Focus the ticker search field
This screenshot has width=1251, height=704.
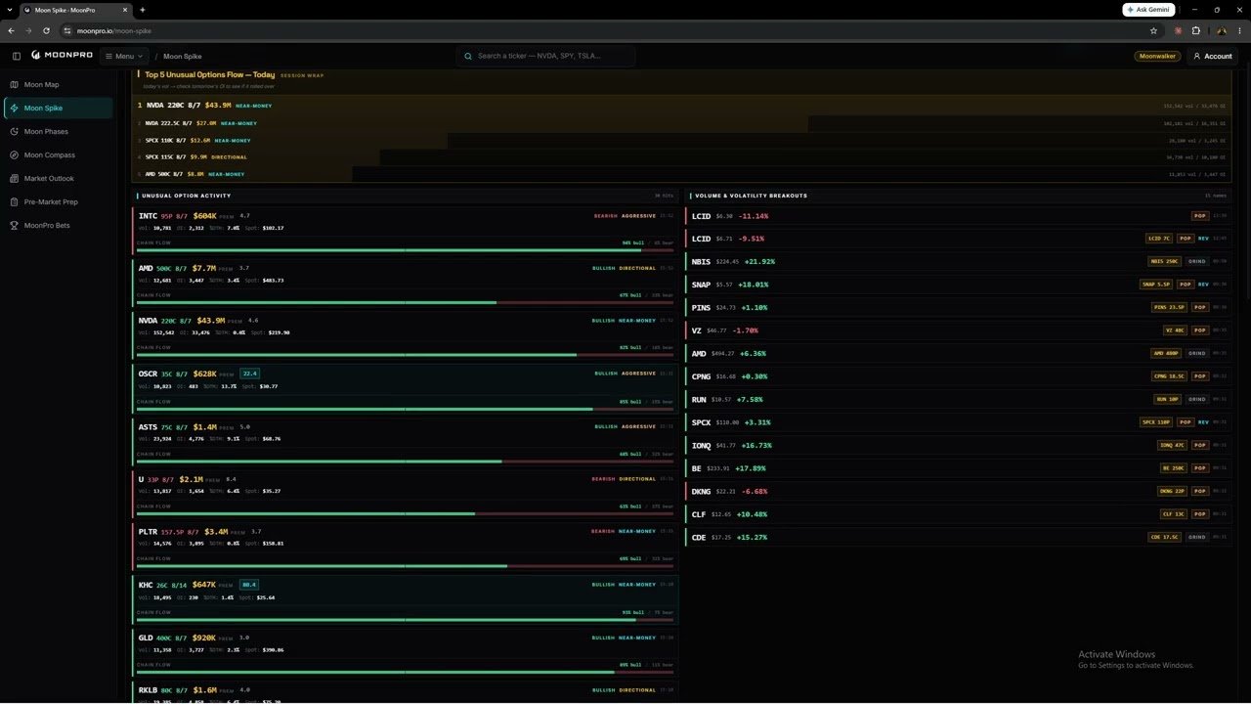[x=545, y=56]
